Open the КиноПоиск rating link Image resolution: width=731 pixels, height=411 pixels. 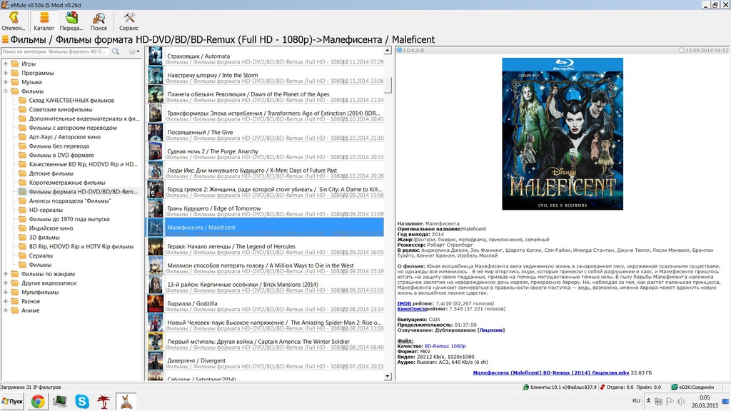(x=412, y=308)
